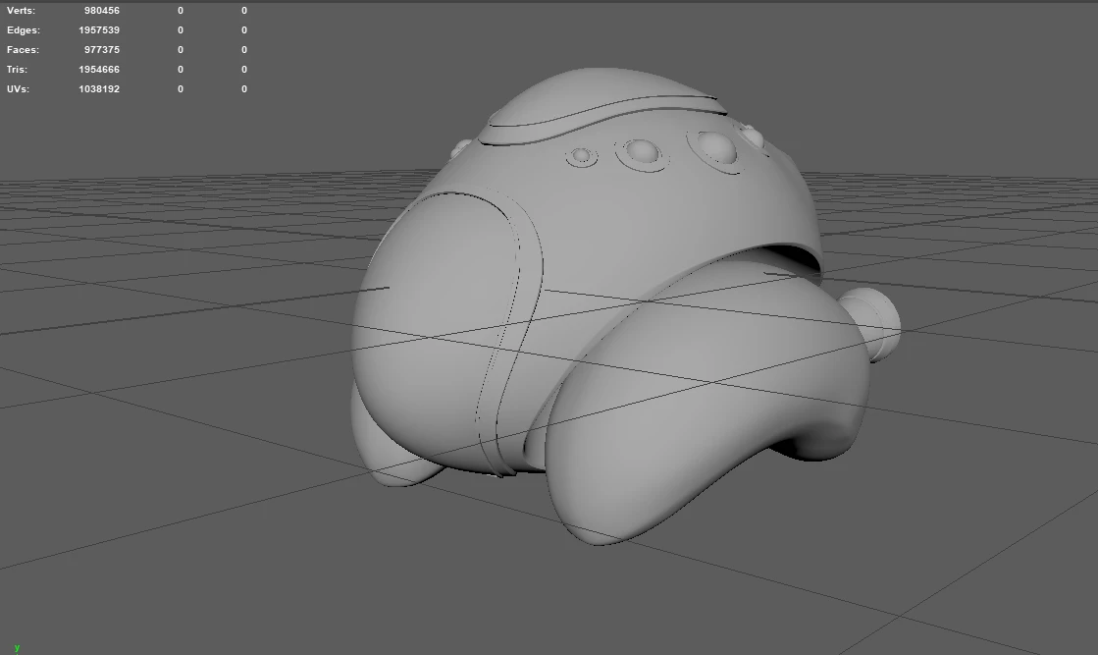Click the UVs count value 1038192
The height and width of the screenshot is (655, 1098).
[99, 89]
